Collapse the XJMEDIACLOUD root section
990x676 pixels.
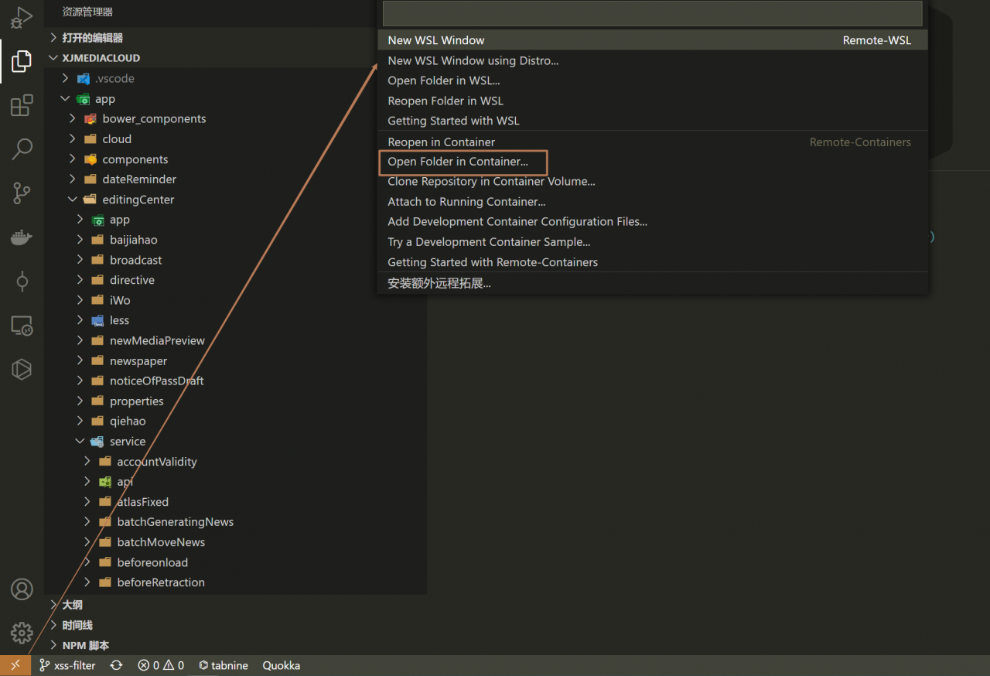pyautogui.click(x=235, y=58)
